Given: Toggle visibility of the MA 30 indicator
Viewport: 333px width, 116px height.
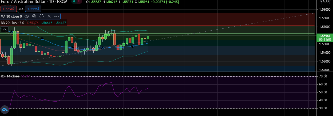Looking at the screenshot, I should pos(27,16).
